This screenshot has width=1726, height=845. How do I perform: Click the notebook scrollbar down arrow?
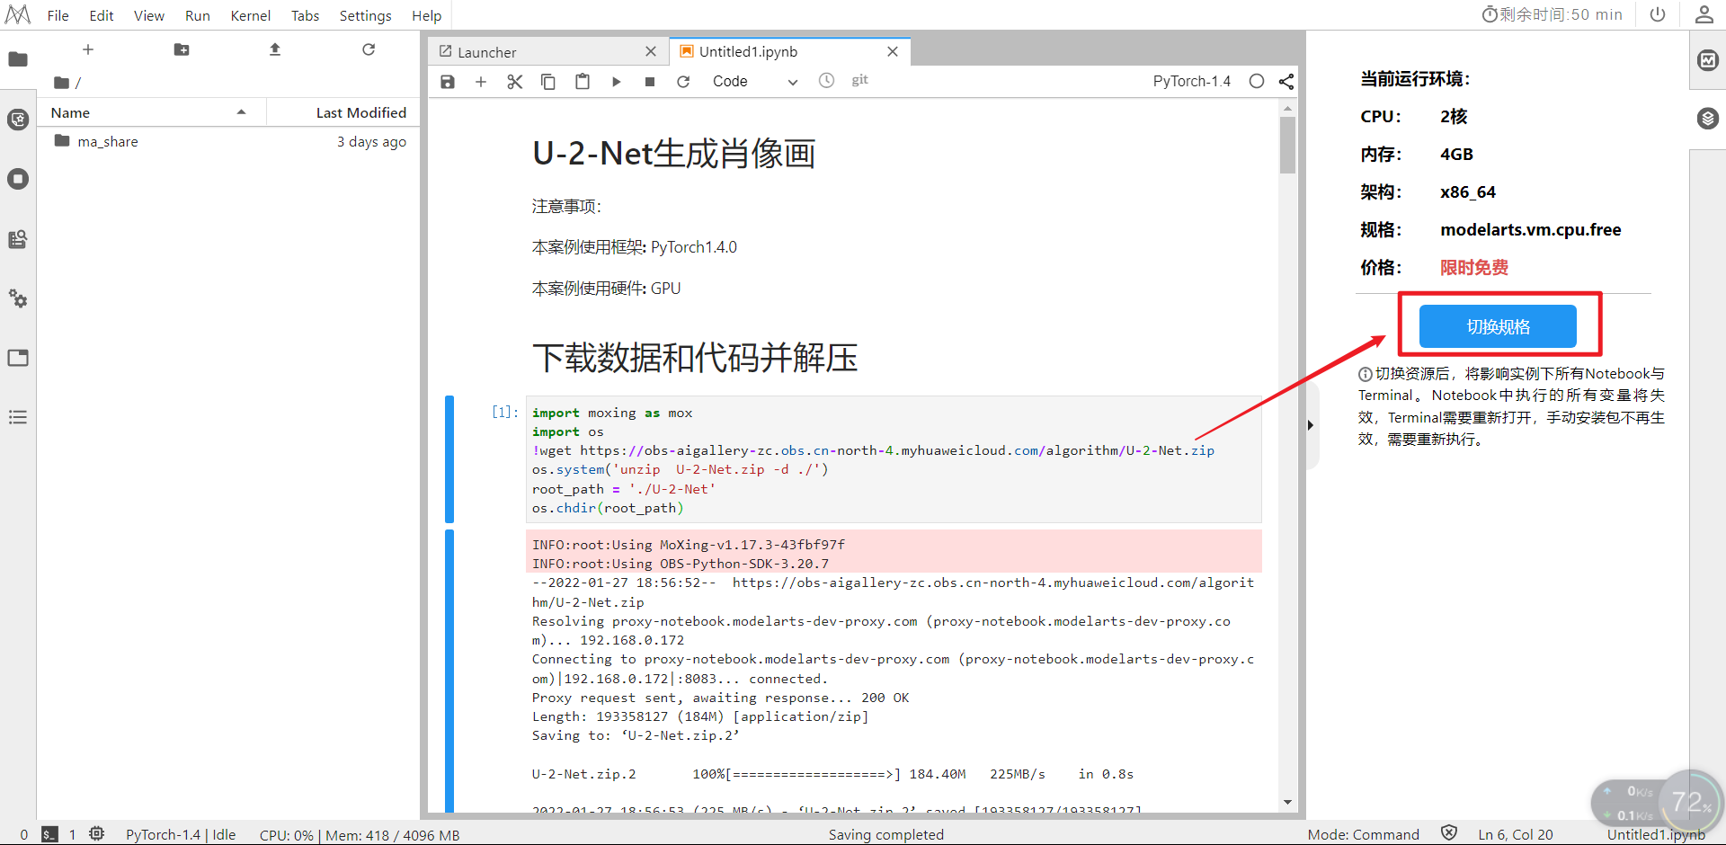[1288, 803]
